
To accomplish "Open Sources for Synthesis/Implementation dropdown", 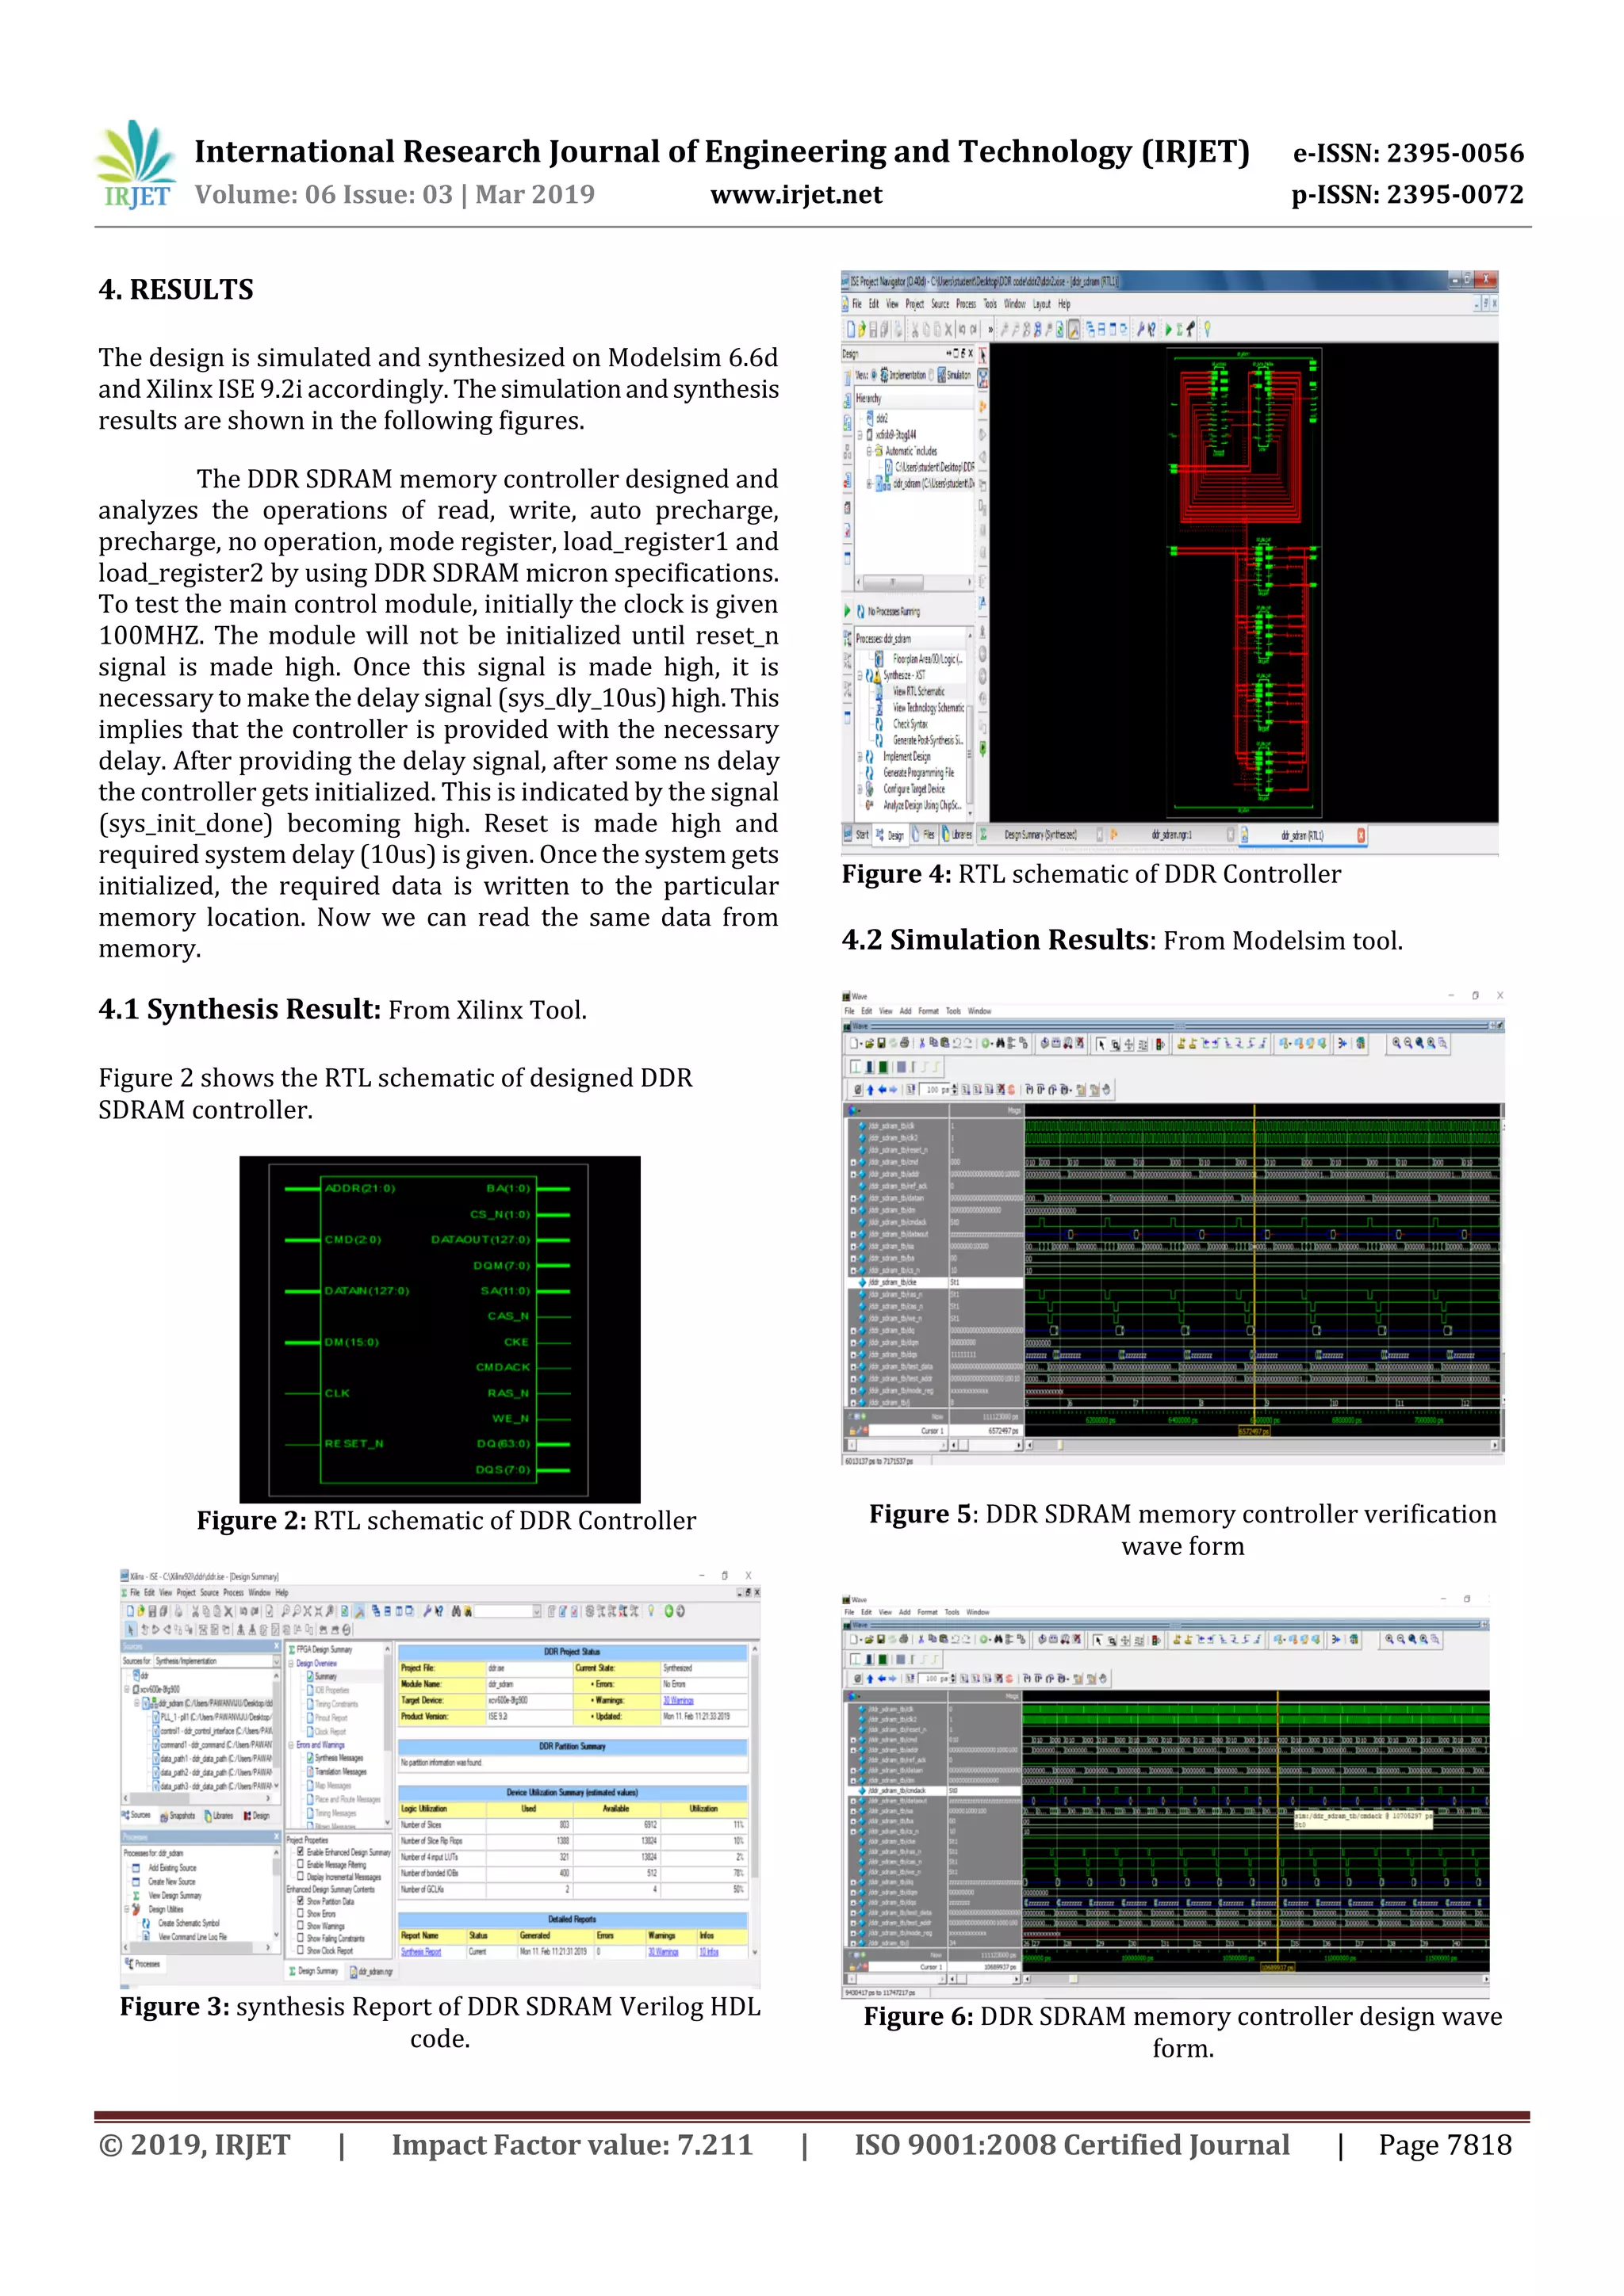I will click(x=276, y=1661).
